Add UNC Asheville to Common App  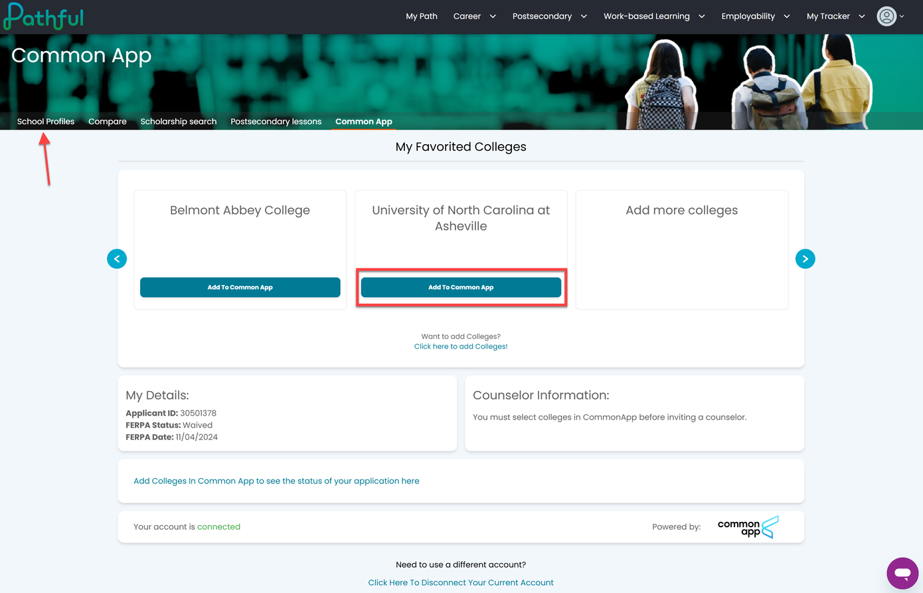(461, 288)
